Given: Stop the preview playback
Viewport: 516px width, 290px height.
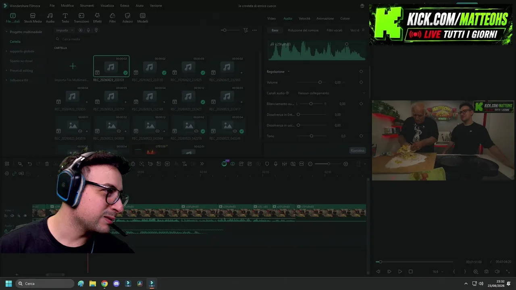Looking at the screenshot, I should click(411, 271).
